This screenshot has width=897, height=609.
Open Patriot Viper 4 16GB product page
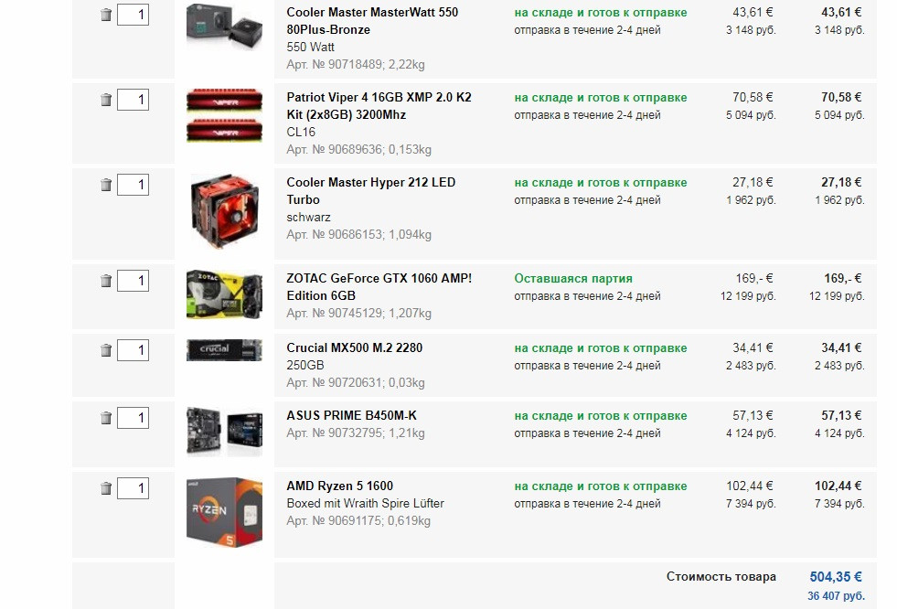point(379,106)
